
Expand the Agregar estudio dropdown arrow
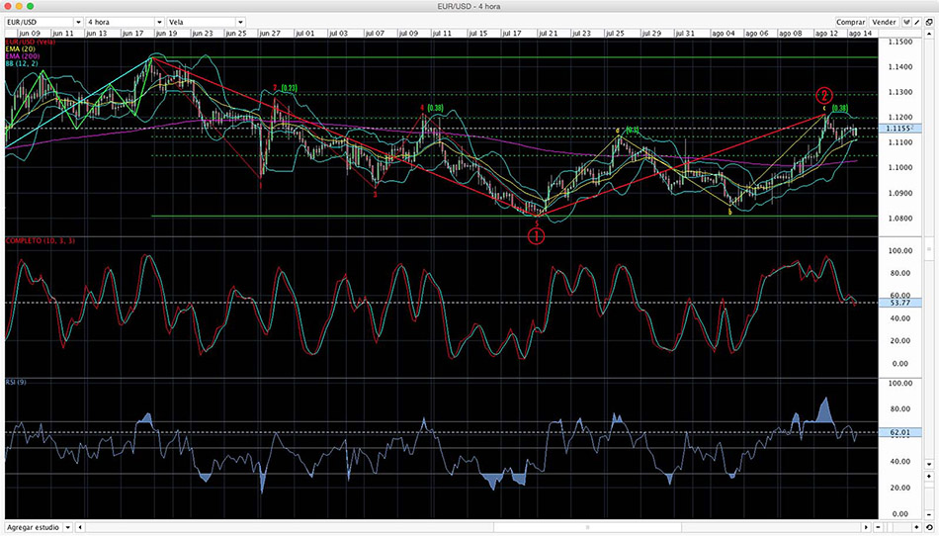click(x=67, y=528)
